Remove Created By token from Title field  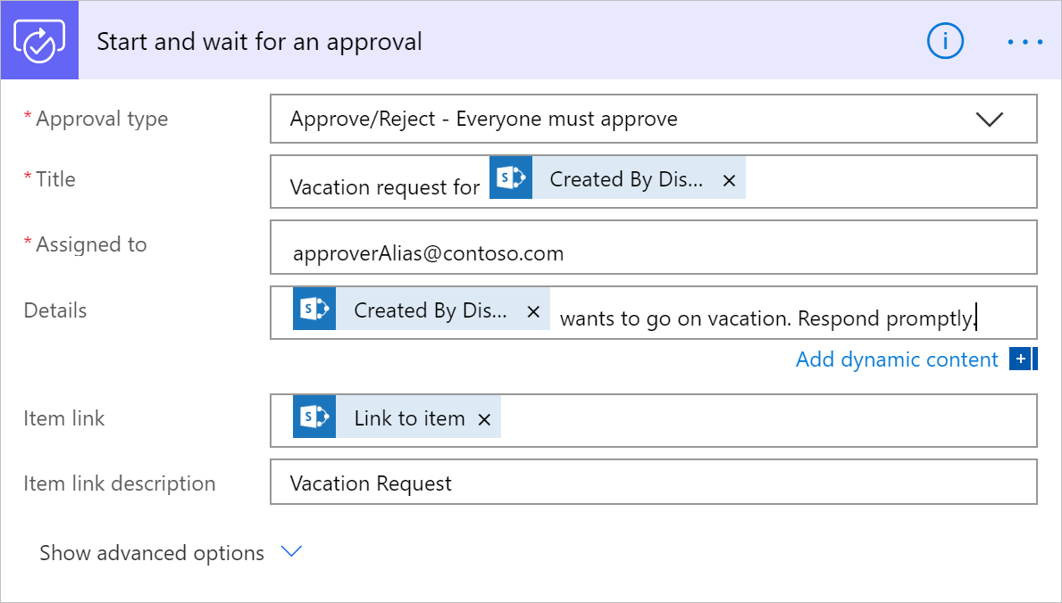[729, 181]
